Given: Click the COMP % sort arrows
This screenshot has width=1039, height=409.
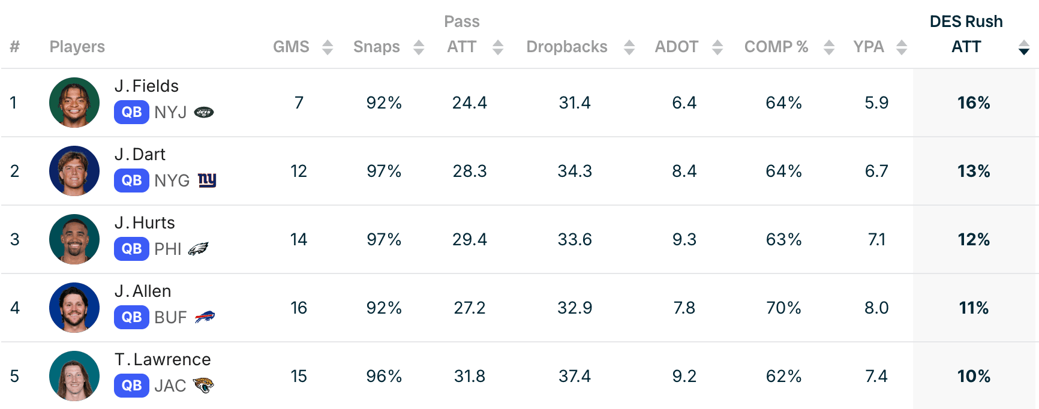Looking at the screenshot, I should 829,47.
